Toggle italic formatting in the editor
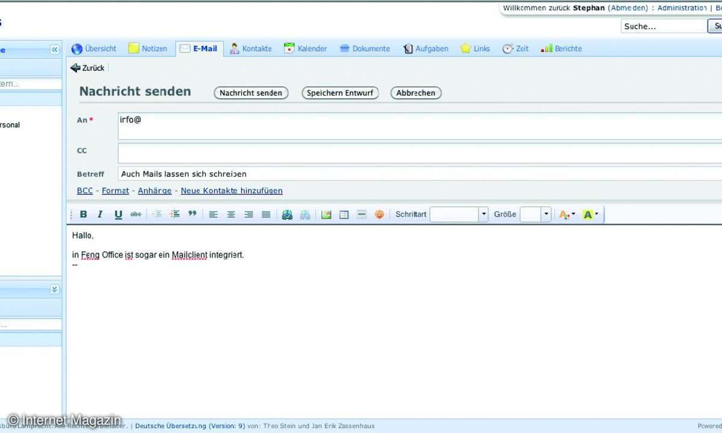The image size is (722, 433). [x=100, y=214]
